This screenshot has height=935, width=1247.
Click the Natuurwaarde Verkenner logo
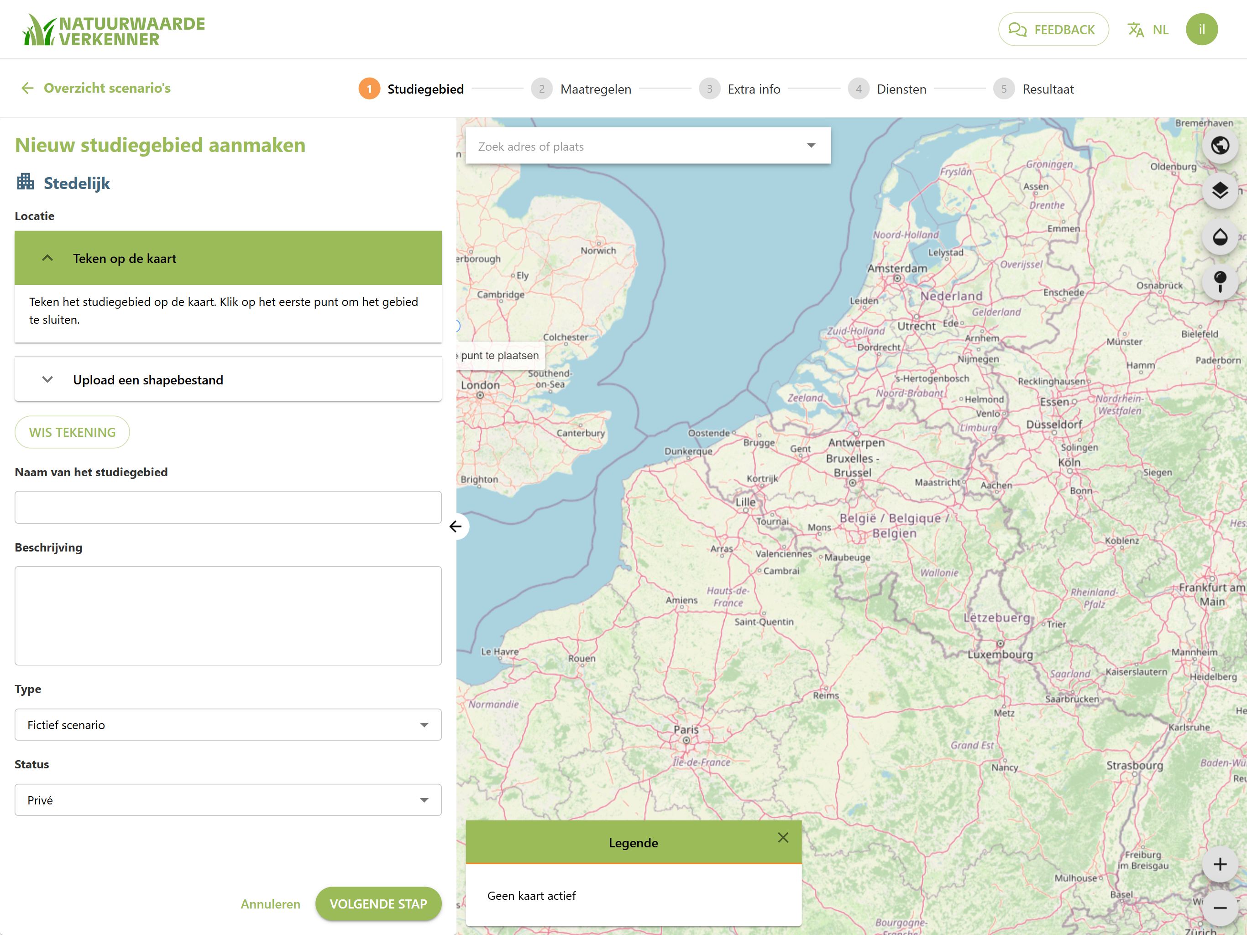point(113,31)
